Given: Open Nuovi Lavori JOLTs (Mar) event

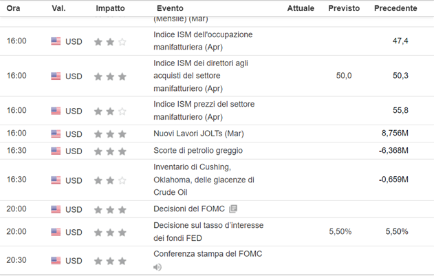Looking at the screenshot, I should [x=199, y=134].
